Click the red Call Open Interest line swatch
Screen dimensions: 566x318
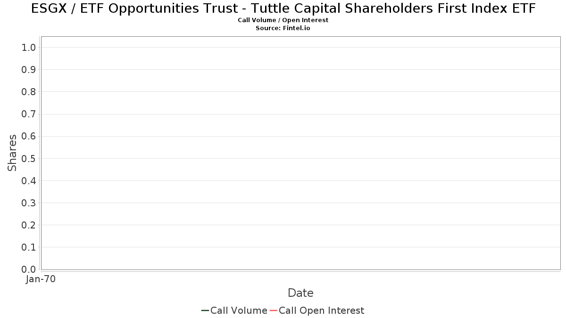[274, 310]
